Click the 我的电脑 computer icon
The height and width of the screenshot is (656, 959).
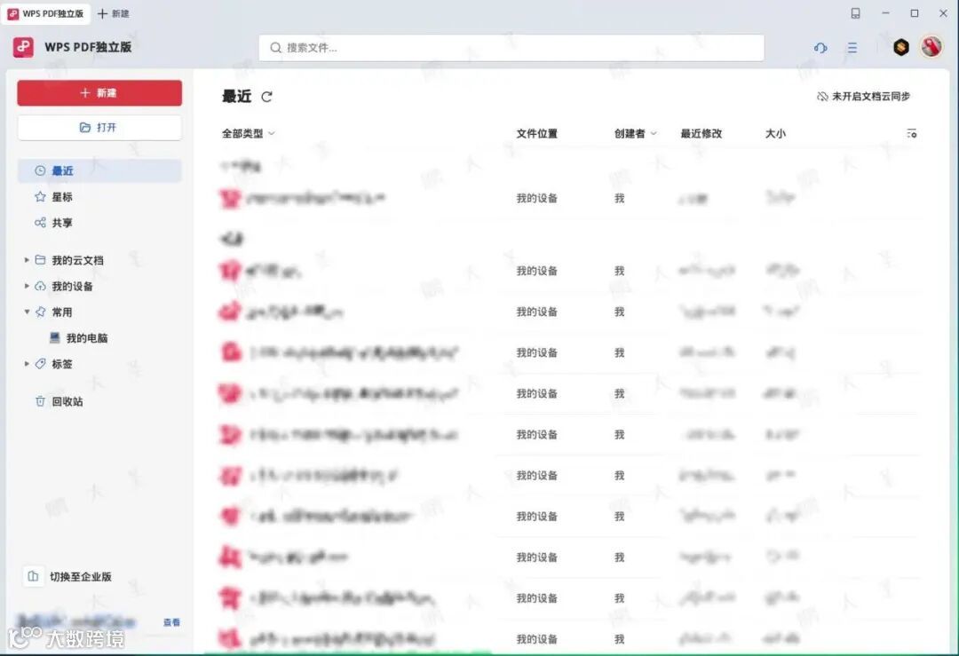coord(54,337)
